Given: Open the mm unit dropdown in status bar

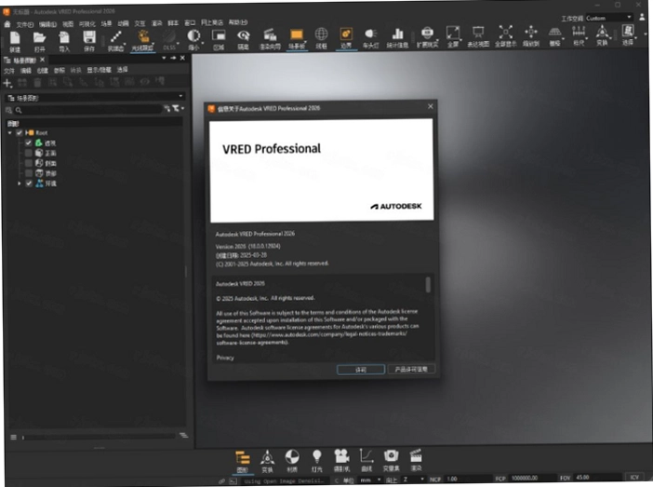Looking at the screenshot, I should click(x=370, y=480).
